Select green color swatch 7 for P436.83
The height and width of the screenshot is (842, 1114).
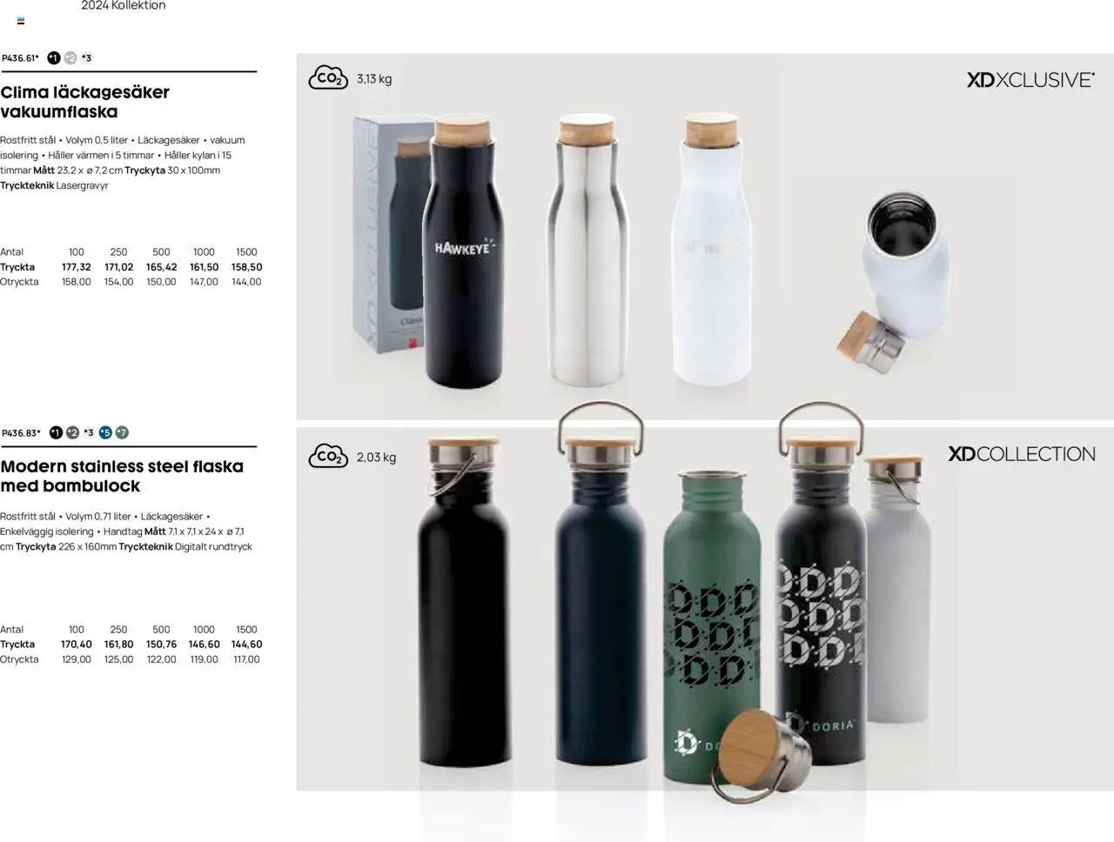tap(122, 432)
